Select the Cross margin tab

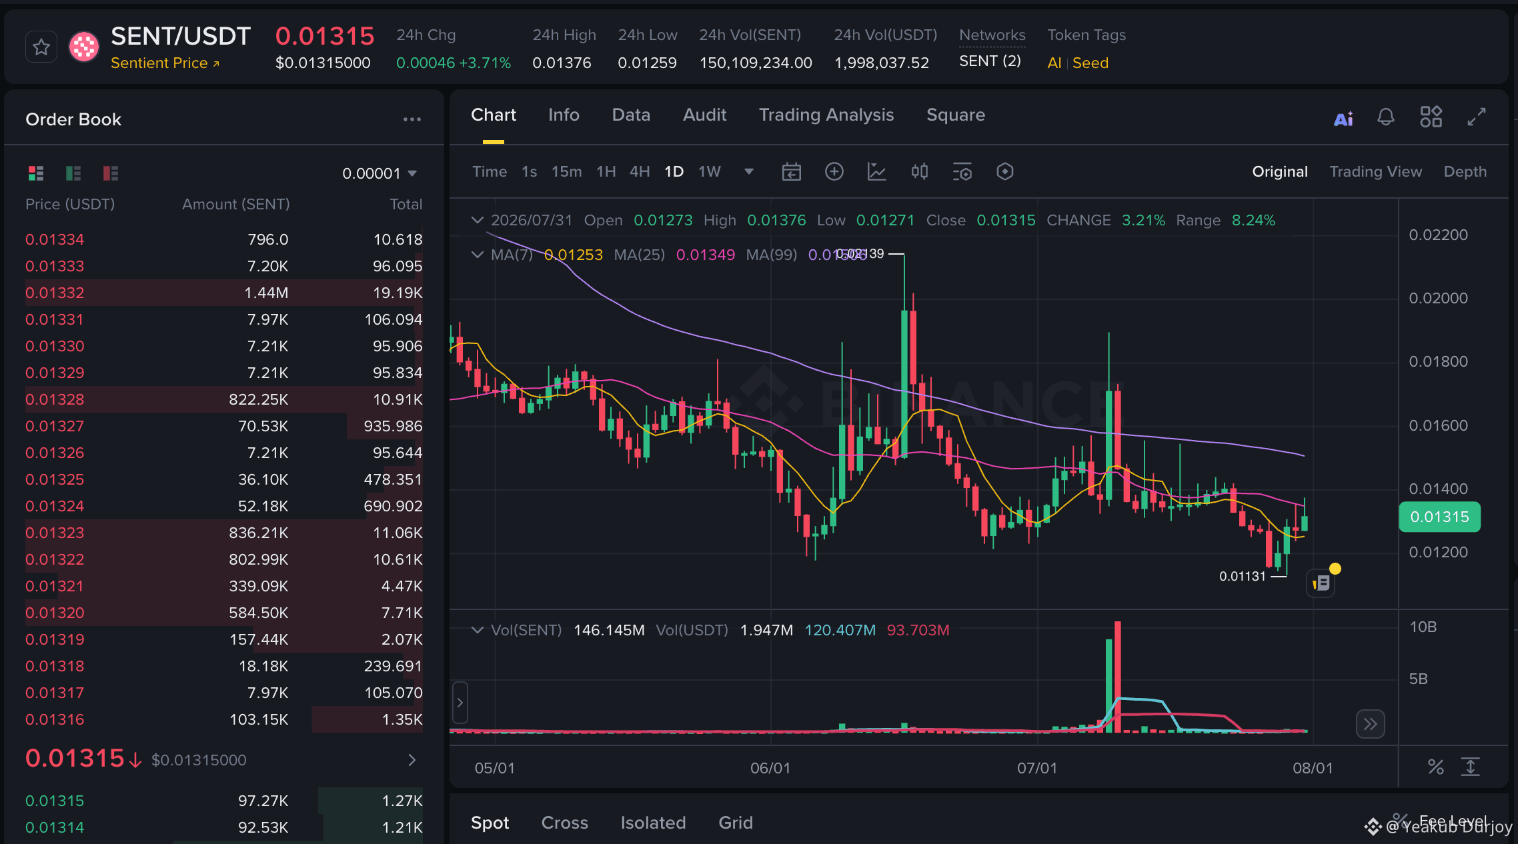coord(564,823)
